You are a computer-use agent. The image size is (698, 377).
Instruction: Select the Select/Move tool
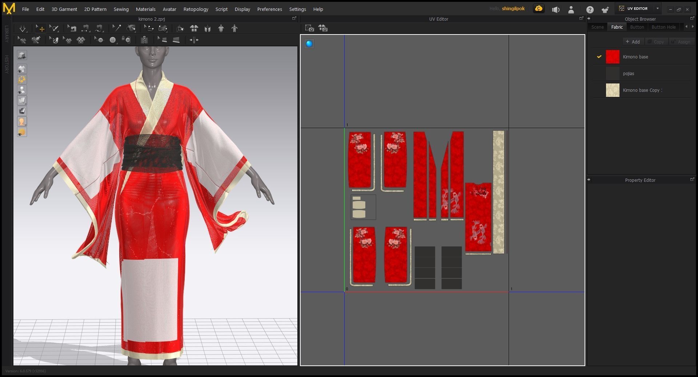click(40, 28)
